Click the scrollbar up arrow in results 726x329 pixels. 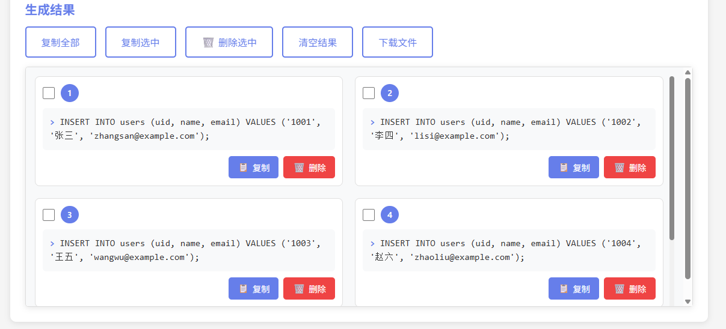pos(688,72)
